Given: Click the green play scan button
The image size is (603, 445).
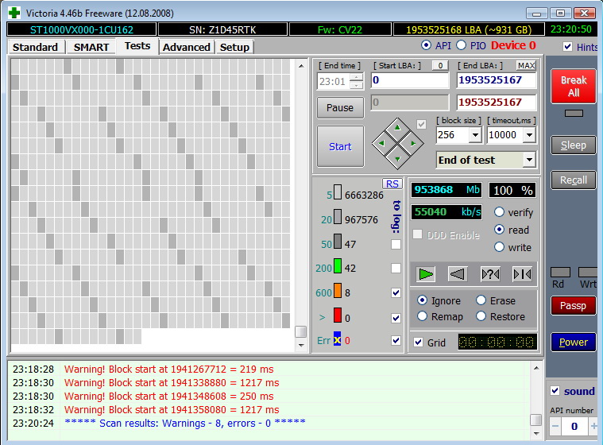Looking at the screenshot, I should tap(425, 274).
